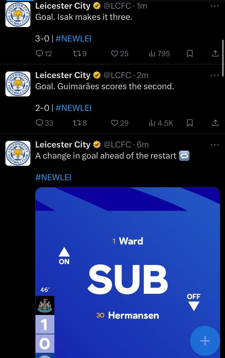Bookmark the 2-0 tweet

point(190,123)
